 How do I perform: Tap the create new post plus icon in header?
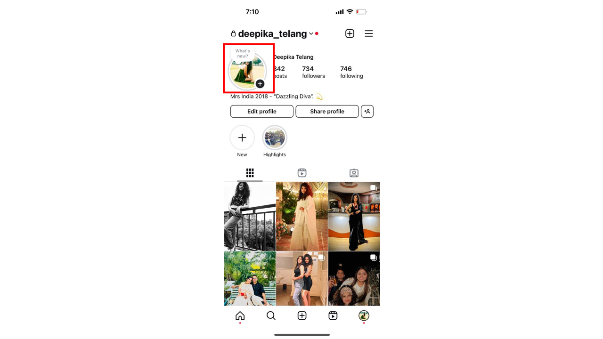point(350,33)
